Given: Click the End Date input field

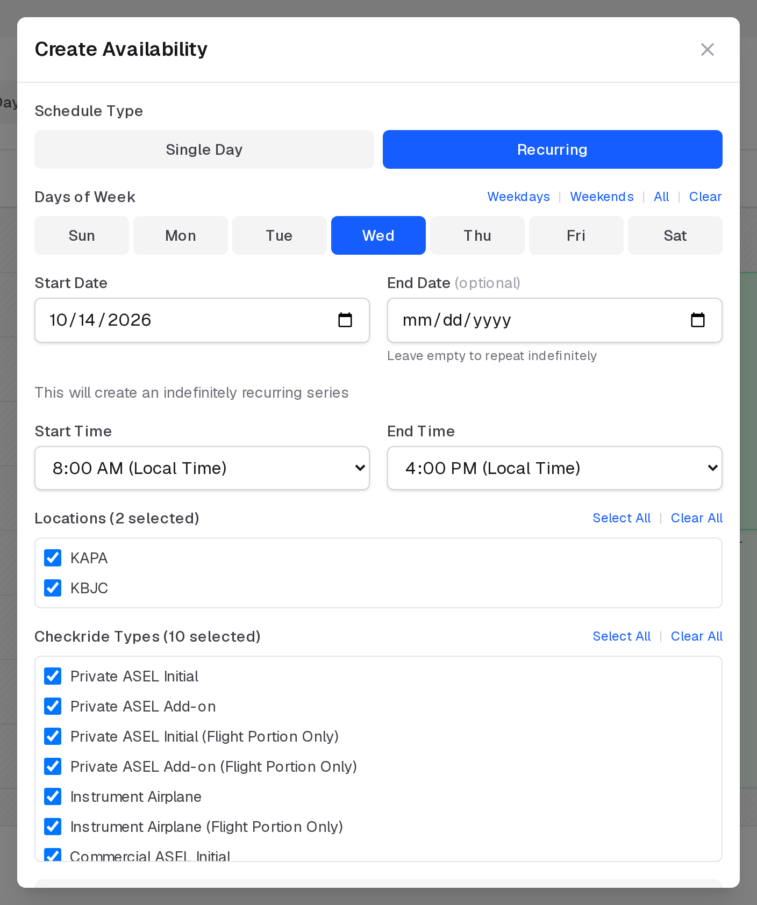Looking at the screenshot, I should (555, 320).
